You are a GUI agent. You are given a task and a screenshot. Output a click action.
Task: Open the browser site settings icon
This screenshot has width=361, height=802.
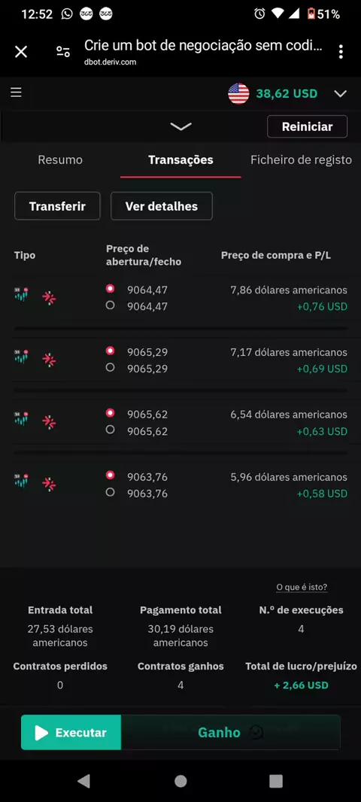(63, 51)
